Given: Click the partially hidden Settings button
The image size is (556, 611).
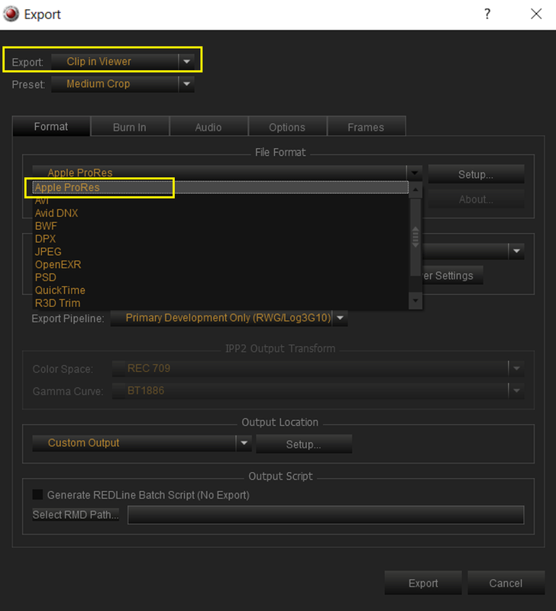Looking at the screenshot, I should click(453, 276).
